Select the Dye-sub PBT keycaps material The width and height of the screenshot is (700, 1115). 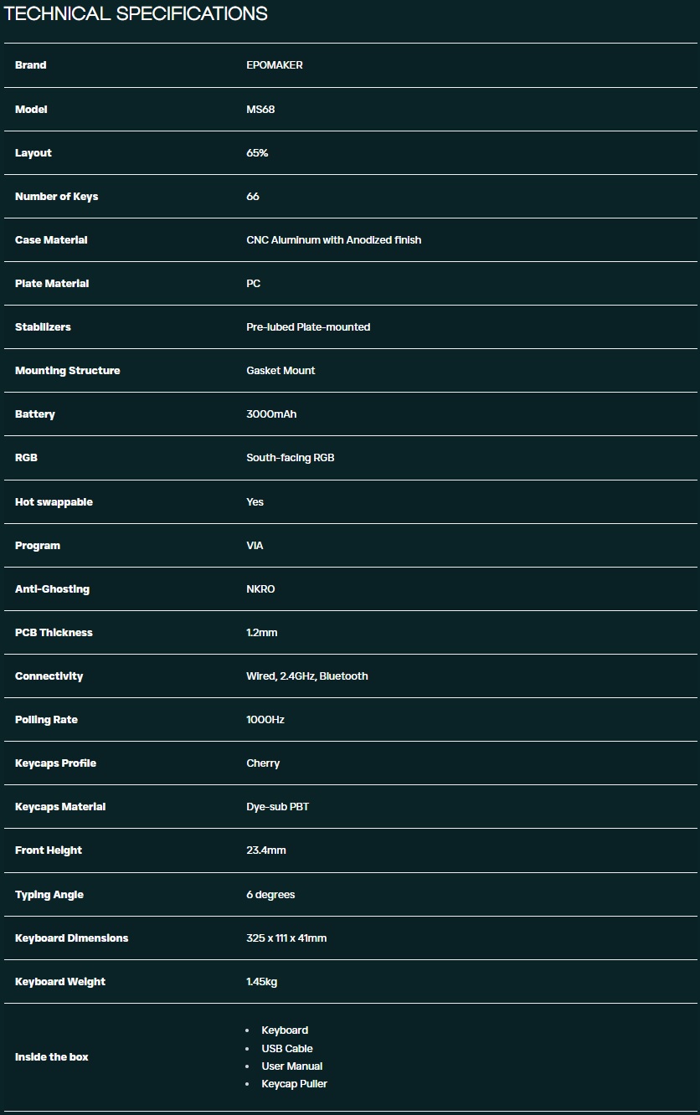coord(278,807)
